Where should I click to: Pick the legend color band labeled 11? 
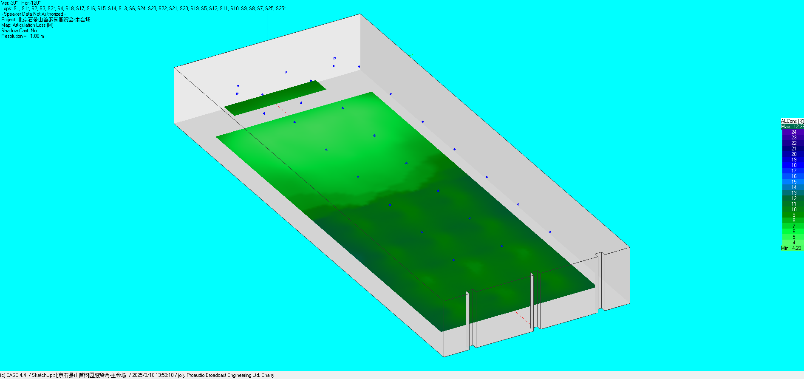point(793,204)
